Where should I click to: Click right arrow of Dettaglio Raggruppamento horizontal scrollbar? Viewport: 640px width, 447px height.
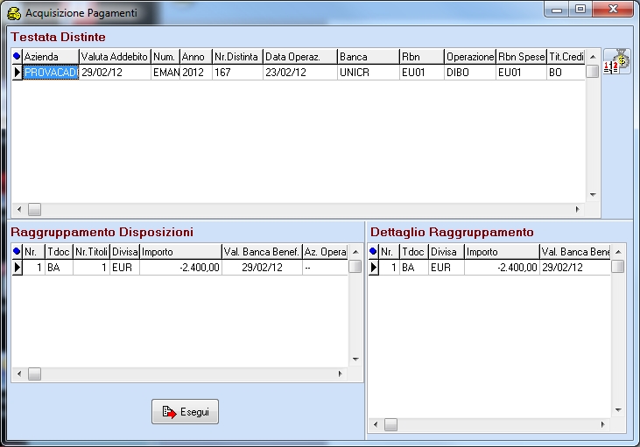[x=603, y=424]
